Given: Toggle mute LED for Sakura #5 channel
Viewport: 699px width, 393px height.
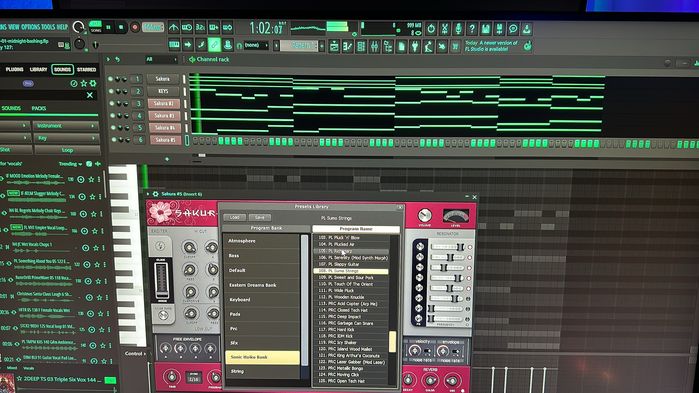Looking at the screenshot, I should click(114, 140).
